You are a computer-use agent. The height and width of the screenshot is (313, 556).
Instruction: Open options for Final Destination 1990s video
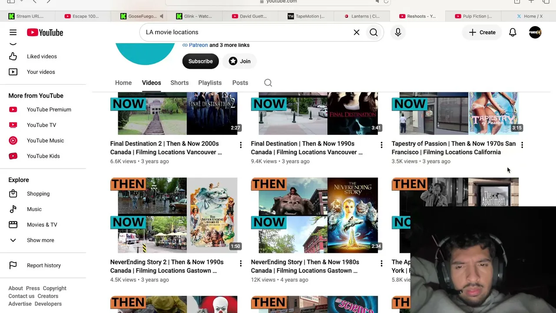381,145
